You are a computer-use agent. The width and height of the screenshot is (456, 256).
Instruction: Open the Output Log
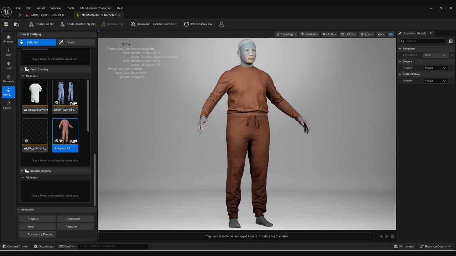pyautogui.click(x=44, y=246)
